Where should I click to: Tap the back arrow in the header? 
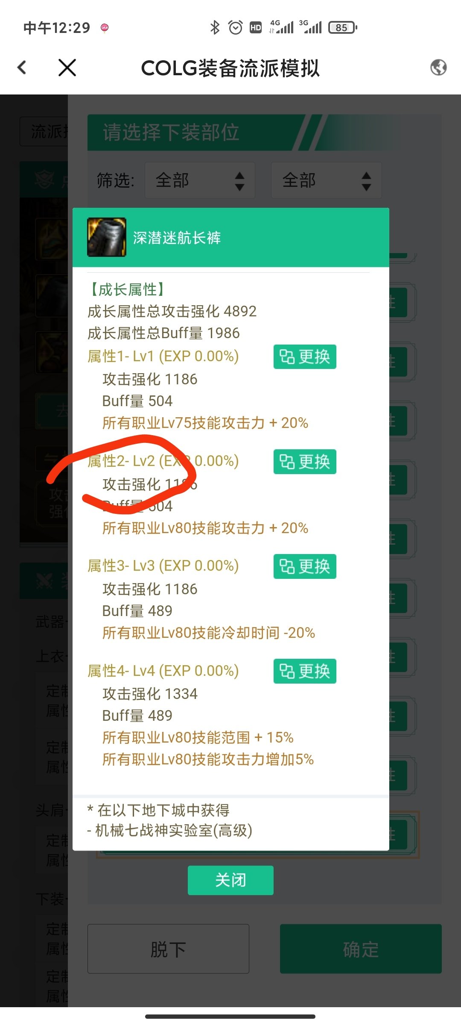22,68
